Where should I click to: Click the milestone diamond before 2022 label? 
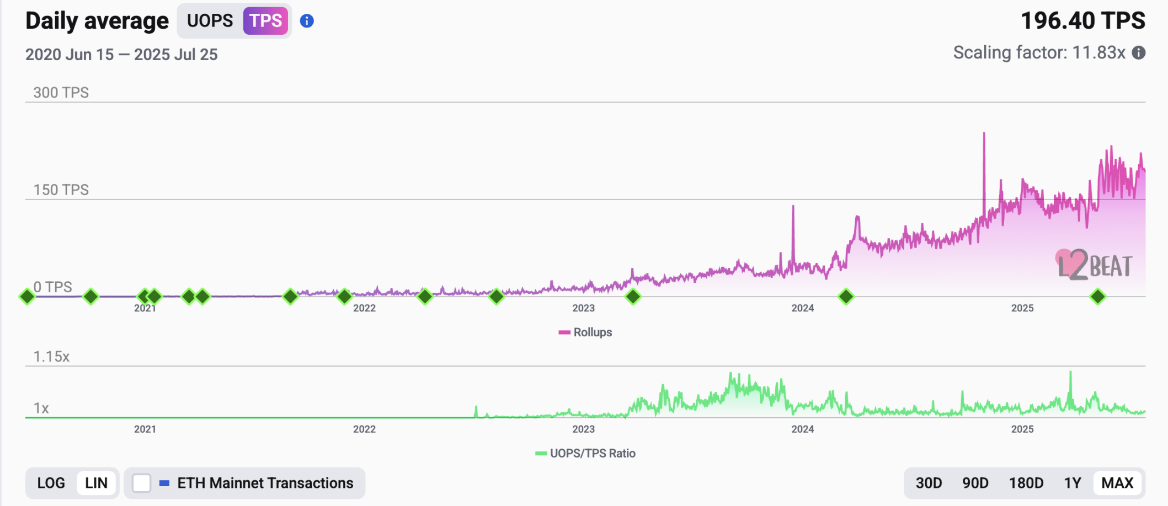pyautogui.click(x=344, y=297)
